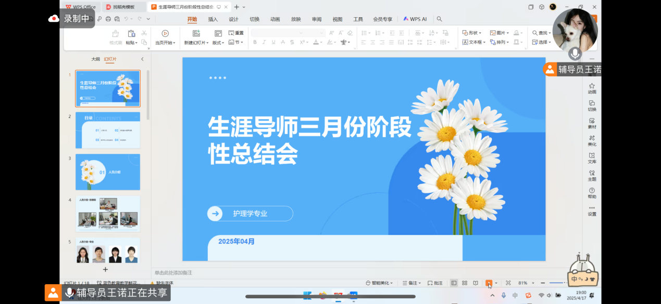Click the New Slide (新建幻灯片) icon
The image size is (661, 304).
tap(196, 33)
